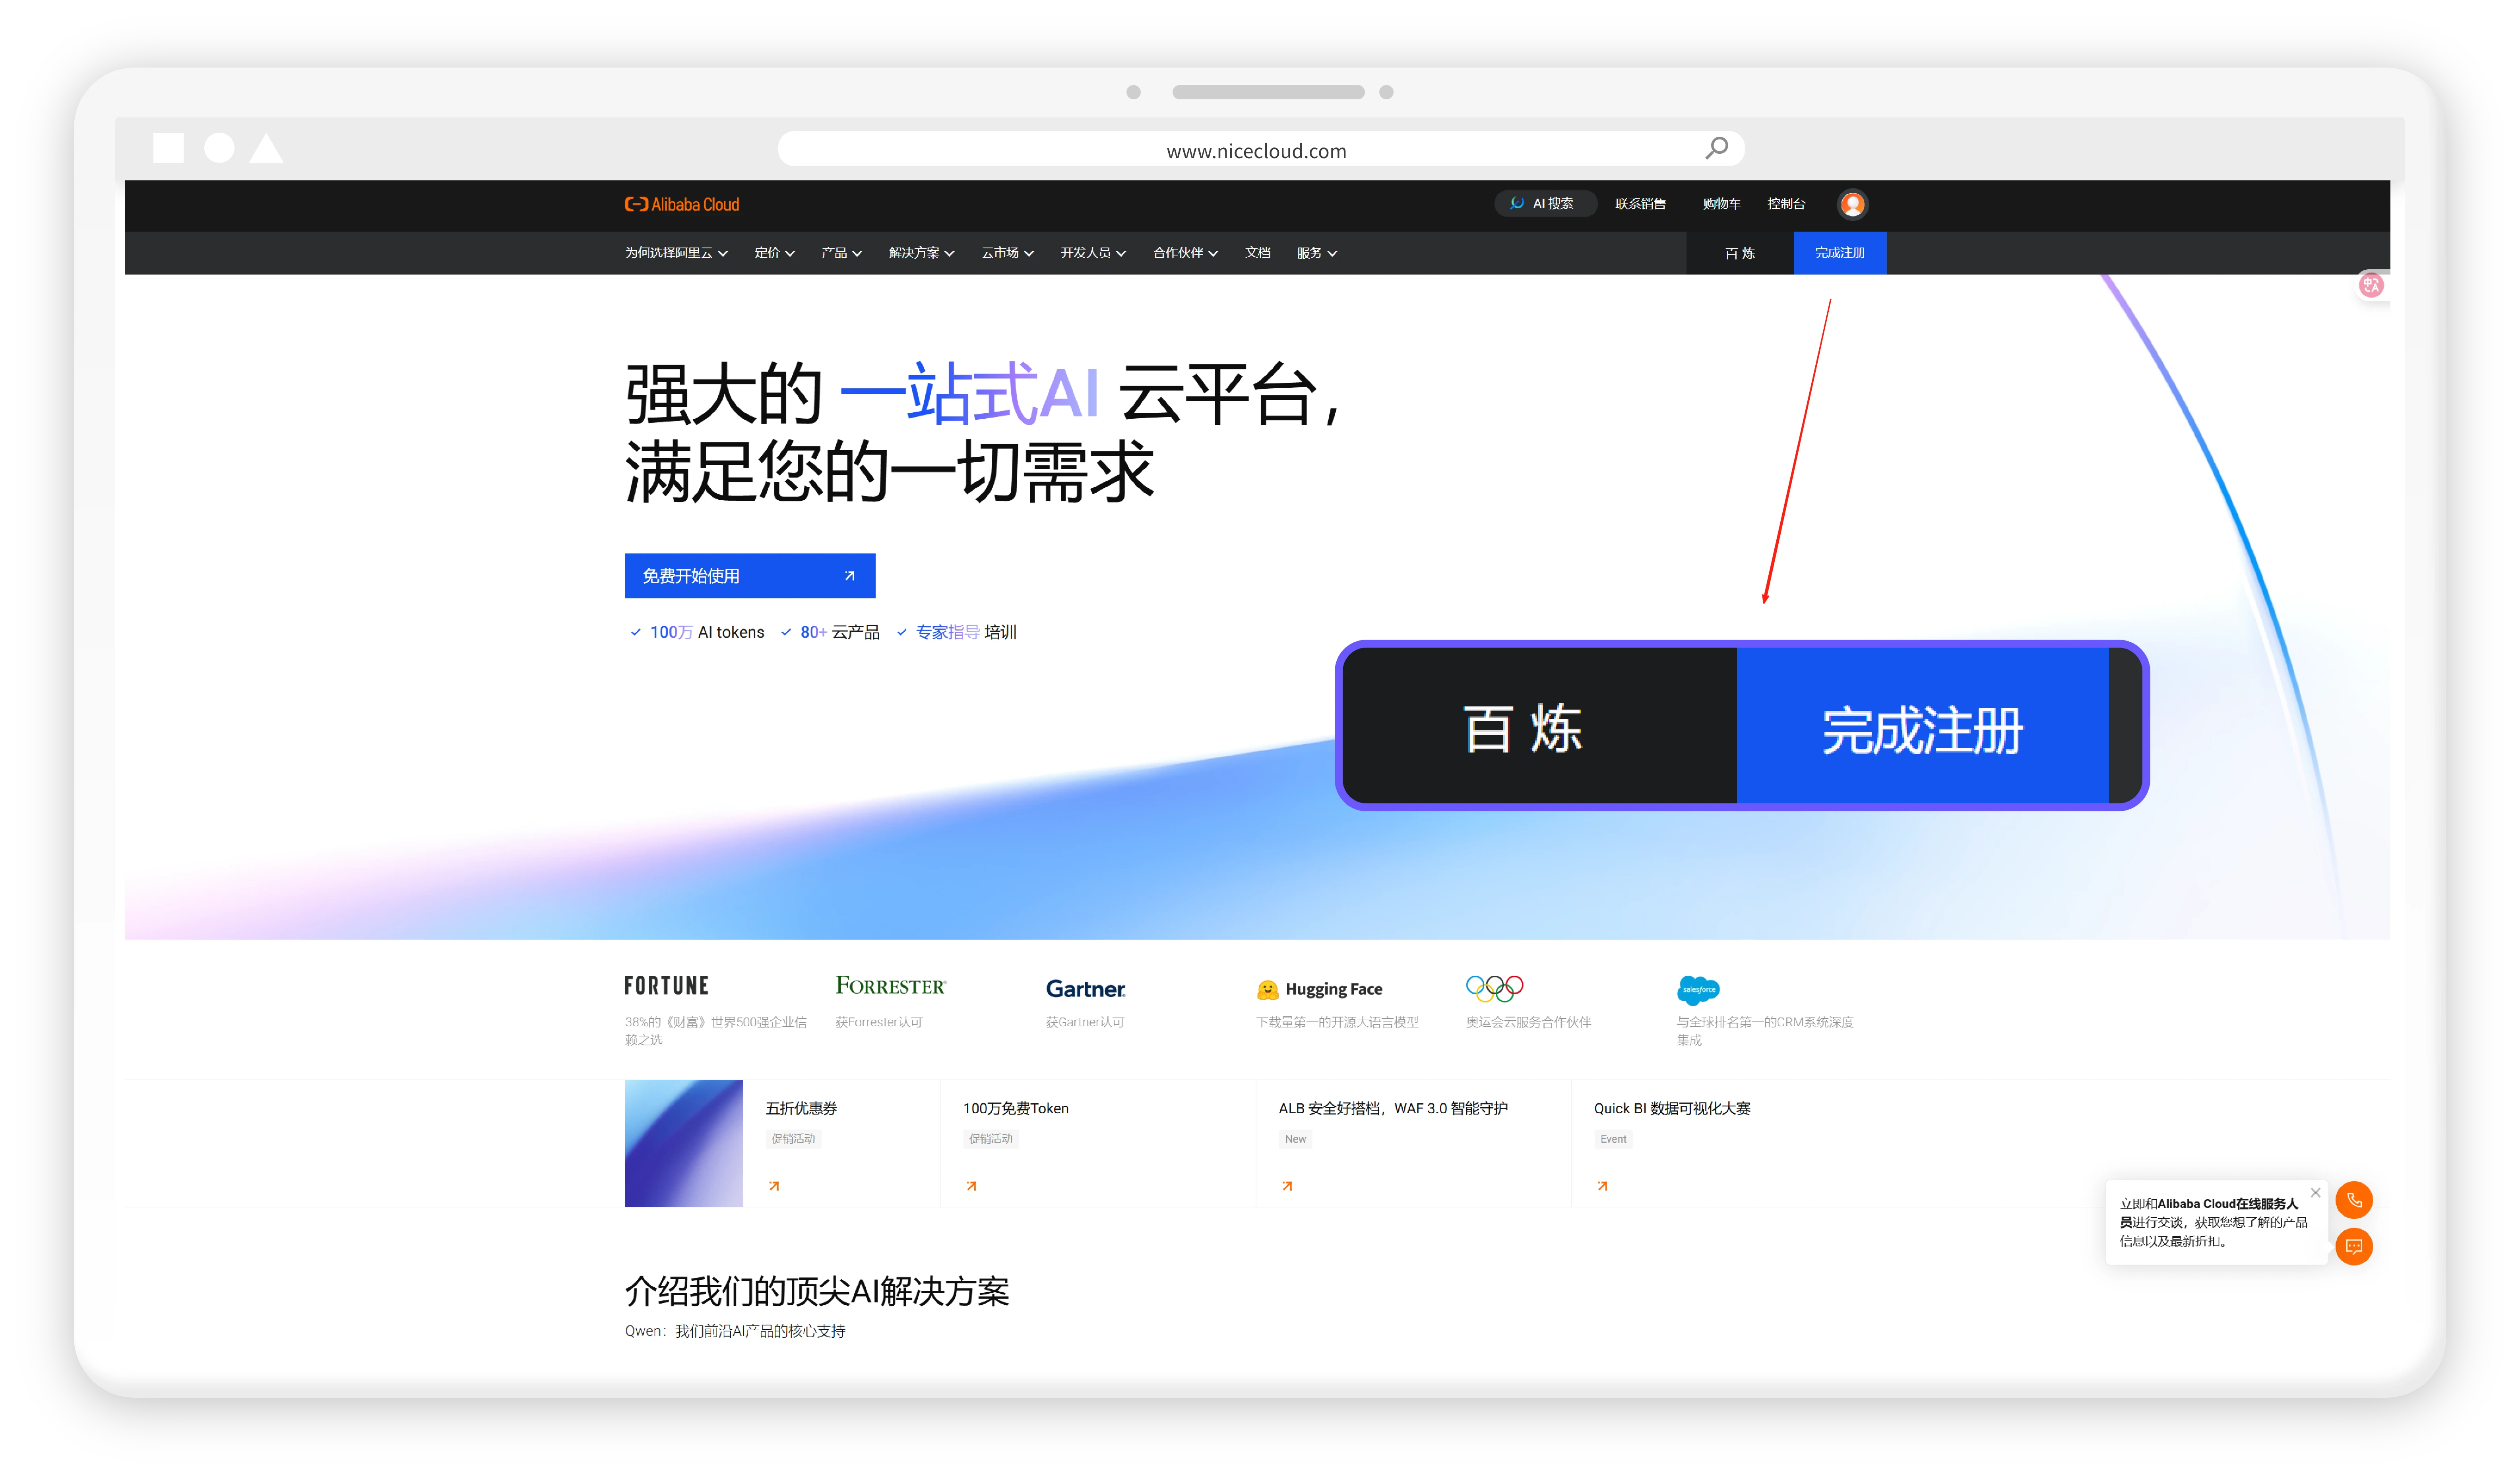Click the Gartner logo
Image resolution: width=2520 pixels, height=1478 pixels.
[1085, 989]
